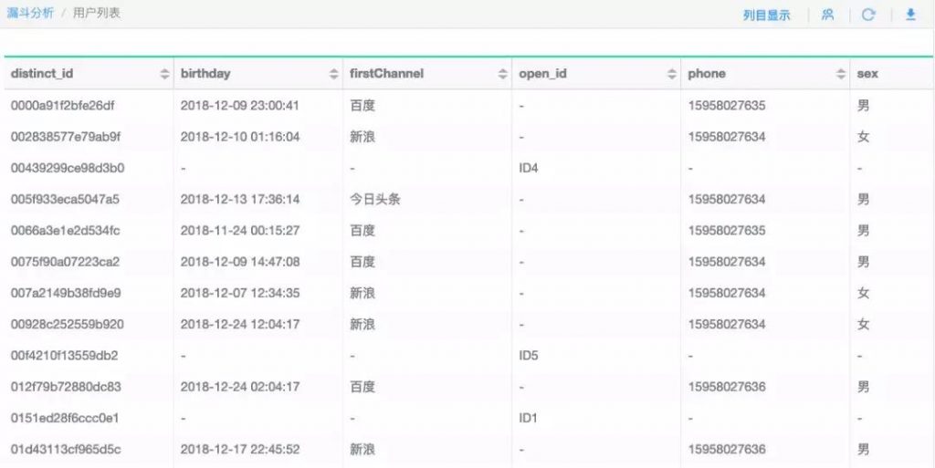The height and width of the screenshot is (468, 935).
Task: Select birthday 2018-12-09 23:00:41
Action: coord(240,106)
